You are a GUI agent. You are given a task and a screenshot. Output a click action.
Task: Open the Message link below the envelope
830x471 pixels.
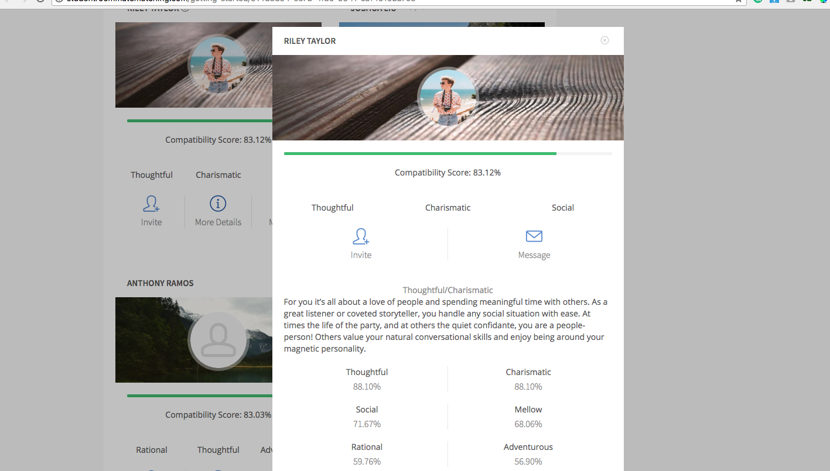(534, 255)
